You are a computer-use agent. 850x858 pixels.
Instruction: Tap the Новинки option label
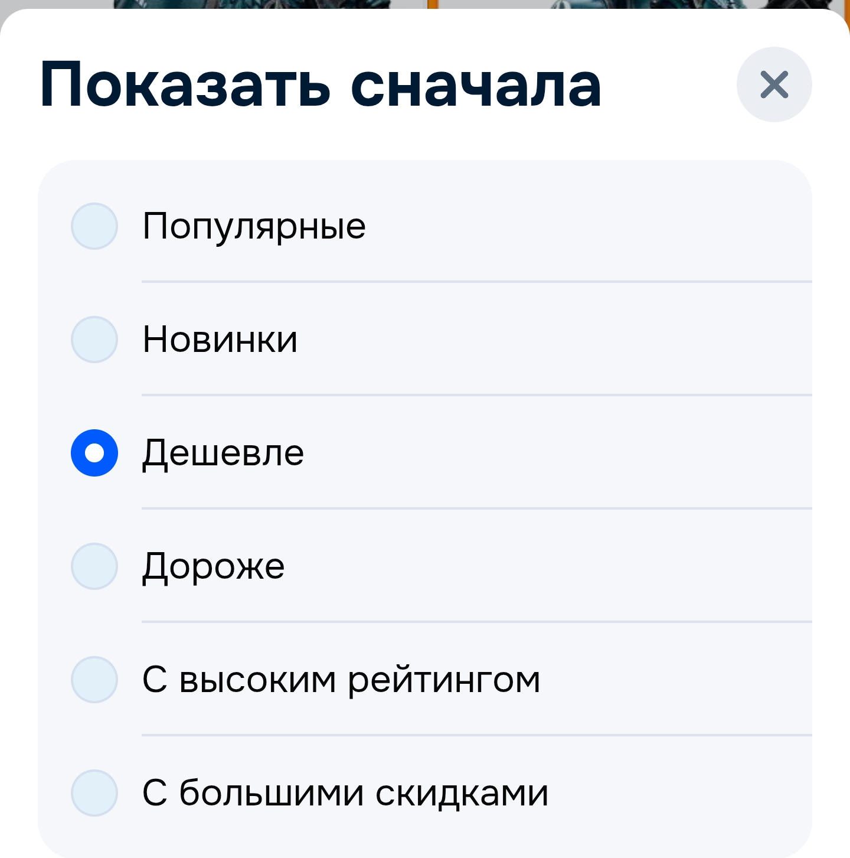220,340
